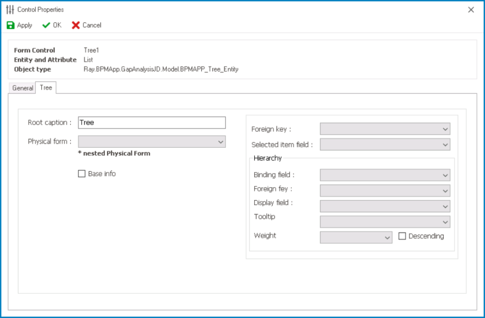Open the Selected item field dropdown
485x318 pixels.
coord(385,144)
